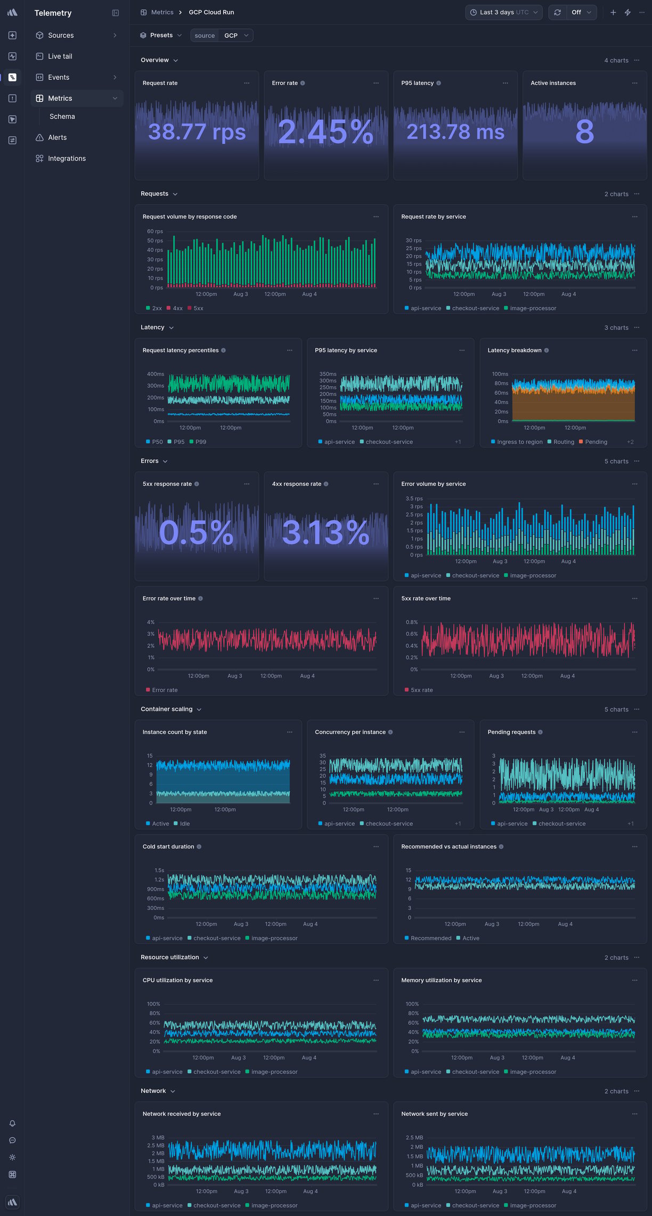The height and width of the screenshot is (1216, 652).
Task: Toggle the Routing legend in Latency breakdown
Action: (x=561, y=442)
